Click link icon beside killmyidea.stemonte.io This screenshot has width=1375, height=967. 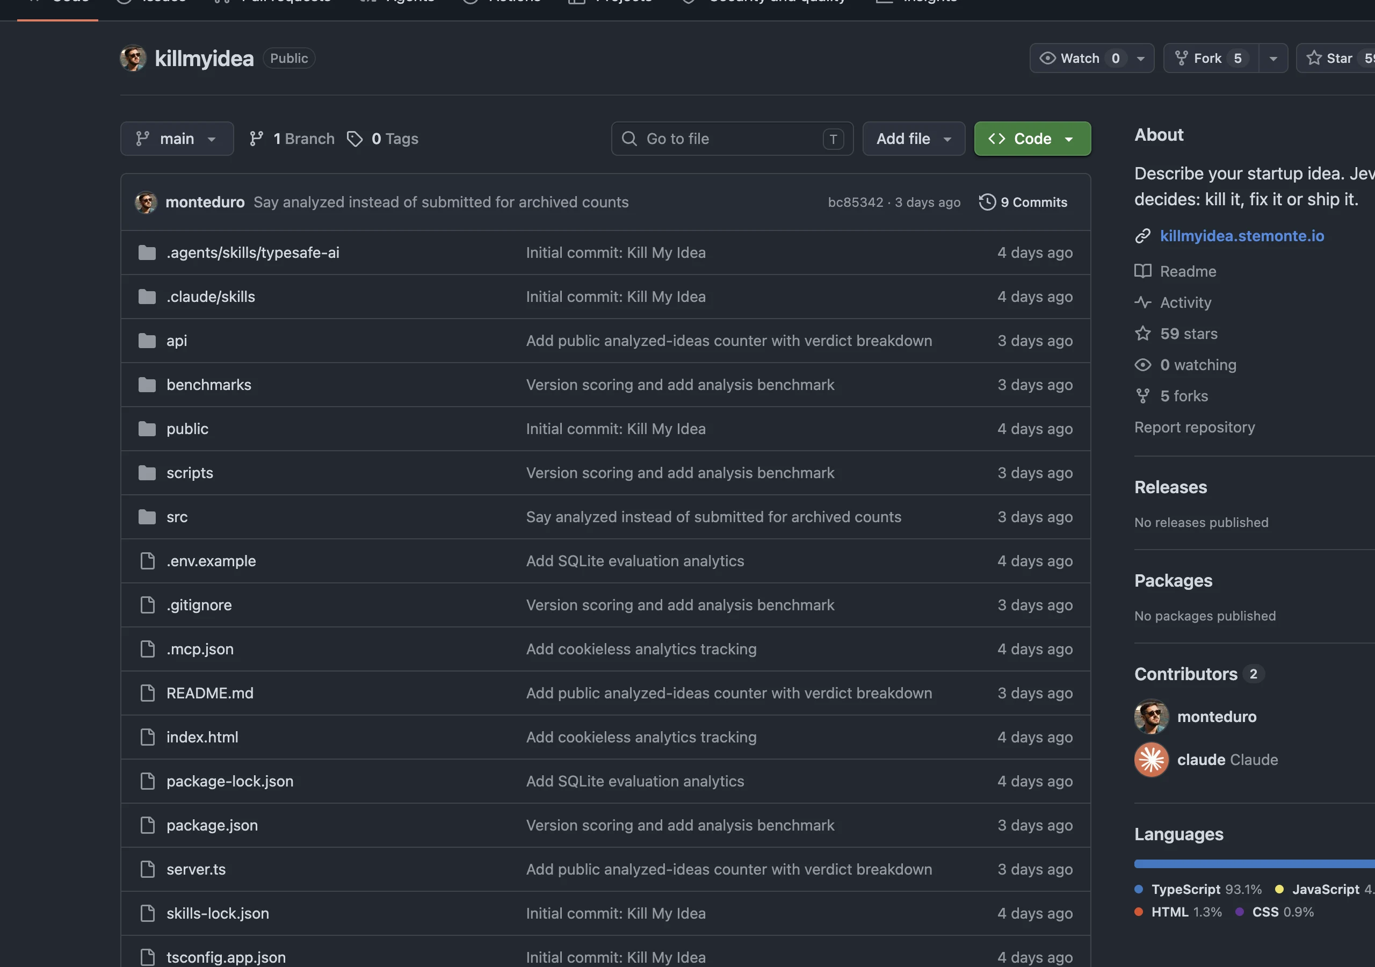pyautogui.click(x=1142, y=236)
